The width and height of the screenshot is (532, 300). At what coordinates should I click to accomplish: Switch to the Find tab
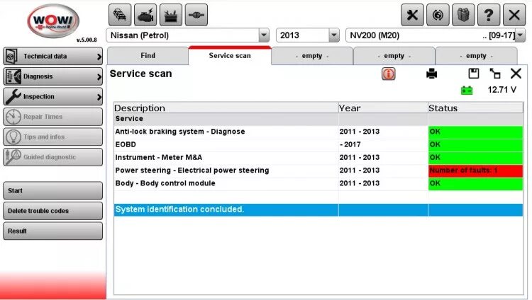pos(148,56)
